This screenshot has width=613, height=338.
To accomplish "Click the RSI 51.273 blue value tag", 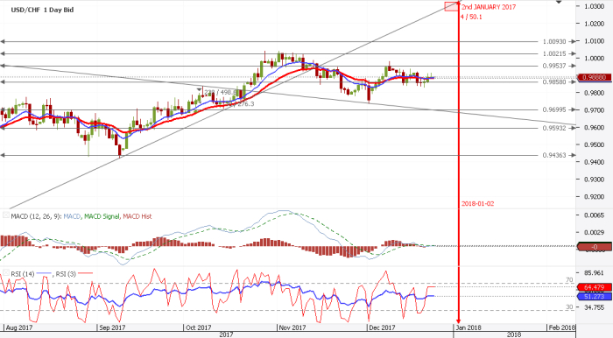I will [595, 297].
